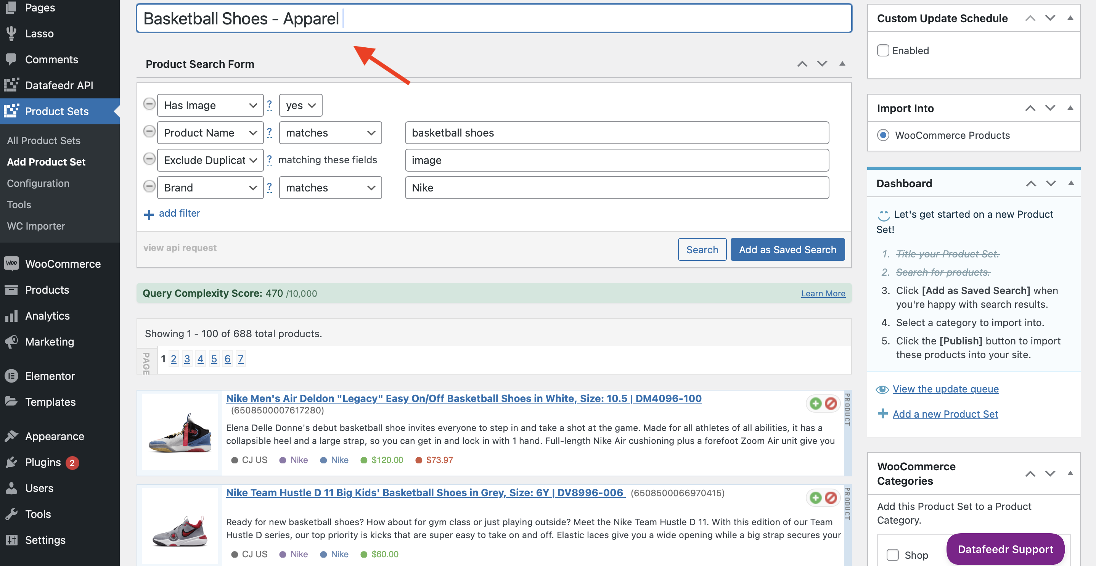Image resolution: width=1096 pixels, height=566 pixels.
Task: Go to results page 7
Action: coord(240,359)
